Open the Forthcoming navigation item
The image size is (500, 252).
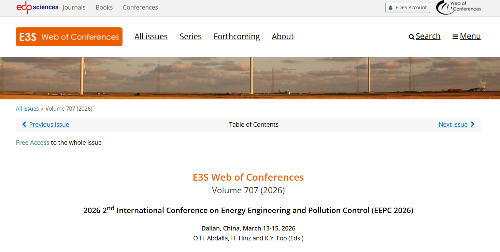pyautogui.click(x=237, y=37)
